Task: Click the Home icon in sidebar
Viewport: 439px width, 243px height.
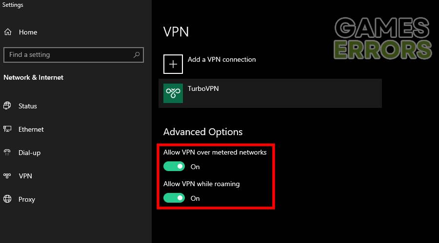Action: [7, 32]
